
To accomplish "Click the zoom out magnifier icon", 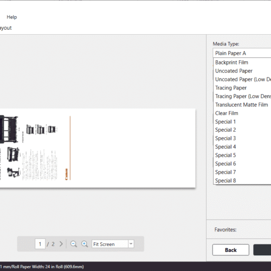I will point(74,244).
